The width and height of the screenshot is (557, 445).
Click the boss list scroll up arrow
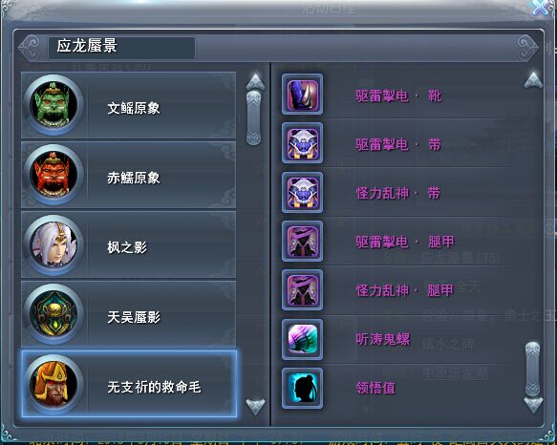(255, 82)
